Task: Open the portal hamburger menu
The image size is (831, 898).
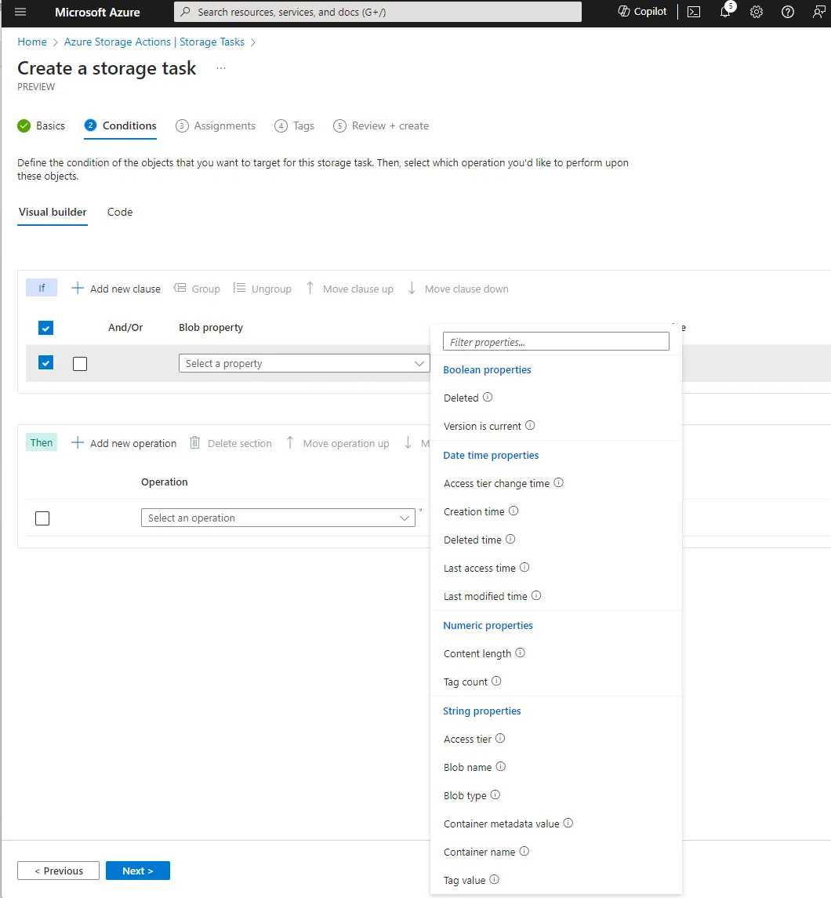Action: point(20,12)
